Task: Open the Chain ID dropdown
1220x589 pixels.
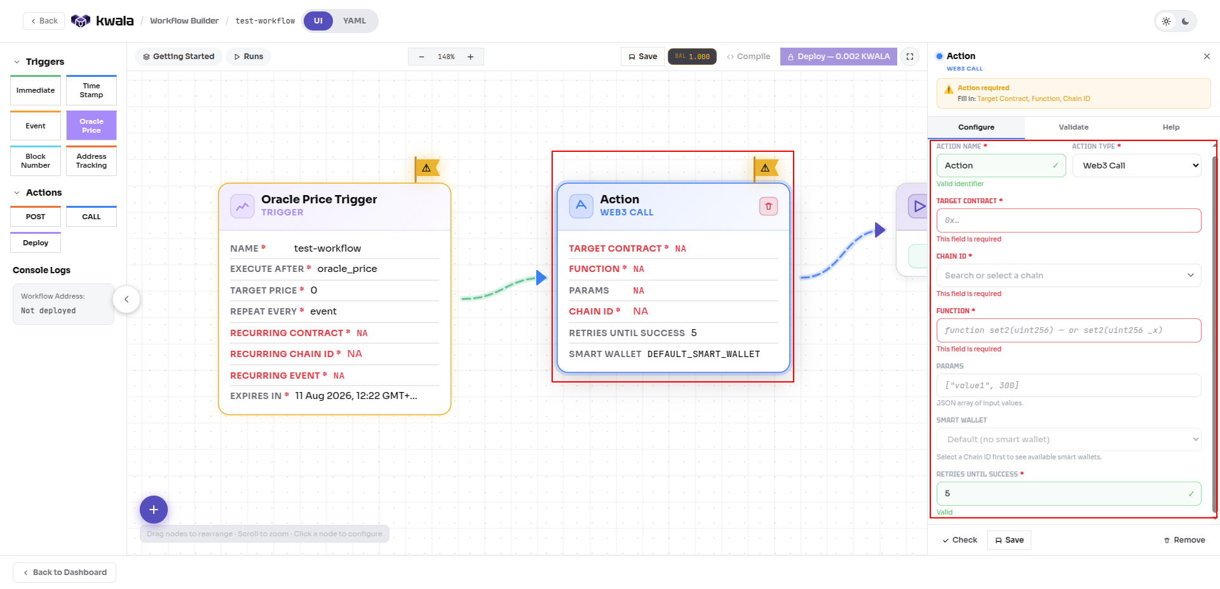Action: [x=1069, y=276]
